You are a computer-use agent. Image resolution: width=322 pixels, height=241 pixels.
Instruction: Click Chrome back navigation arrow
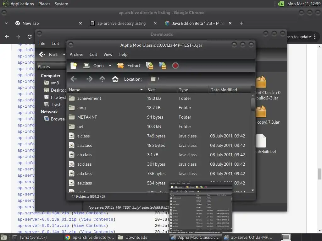[x=7, y=37]
